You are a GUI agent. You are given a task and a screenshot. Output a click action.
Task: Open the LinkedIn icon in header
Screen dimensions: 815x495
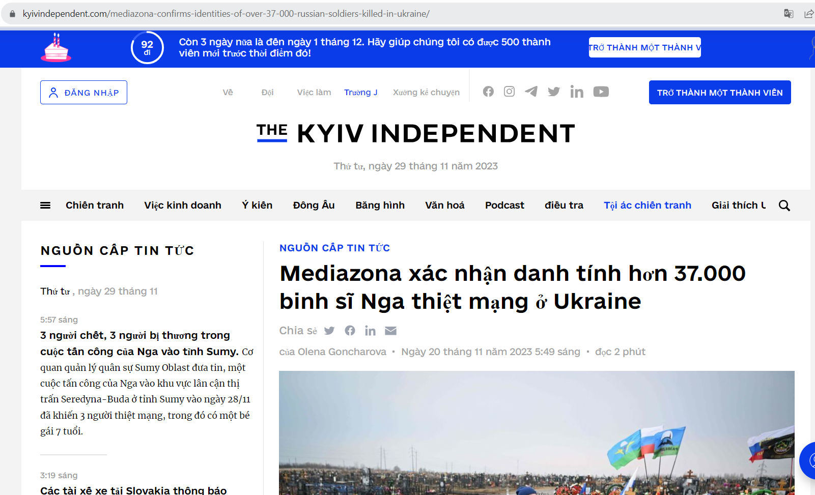[x=577, y=92]
